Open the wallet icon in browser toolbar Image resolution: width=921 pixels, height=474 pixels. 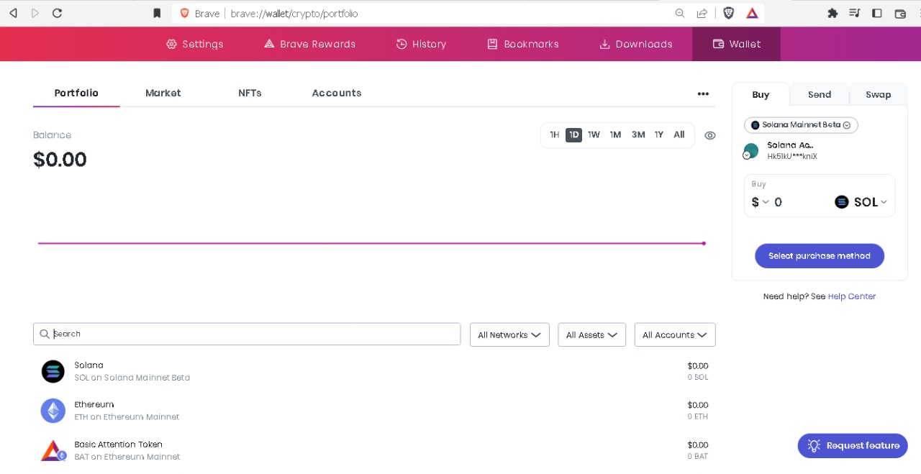tap(899, 13)
